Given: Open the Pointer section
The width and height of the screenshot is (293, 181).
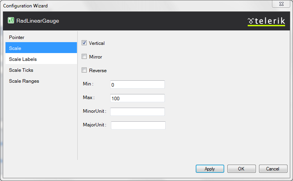Looking at the screenshot, I should (x=41, y=37).
